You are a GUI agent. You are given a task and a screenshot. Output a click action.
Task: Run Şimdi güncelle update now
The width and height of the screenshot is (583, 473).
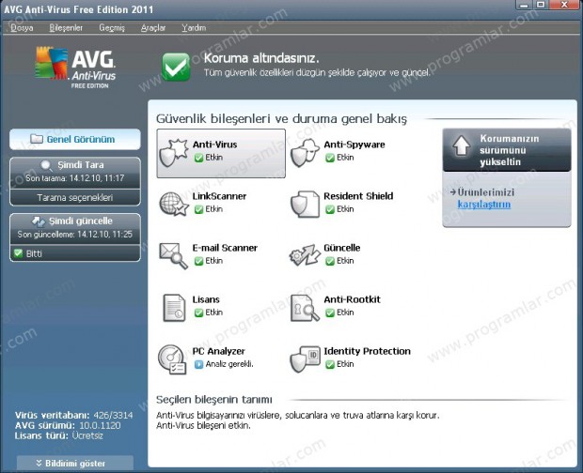pos(75,229)
